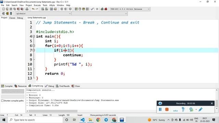The height and width of the screenshot is (123, 219).
Task: Open the Project menu
Action: coord(29,5)
